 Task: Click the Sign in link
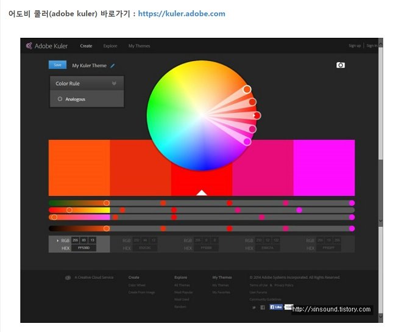tap(372, 46)
